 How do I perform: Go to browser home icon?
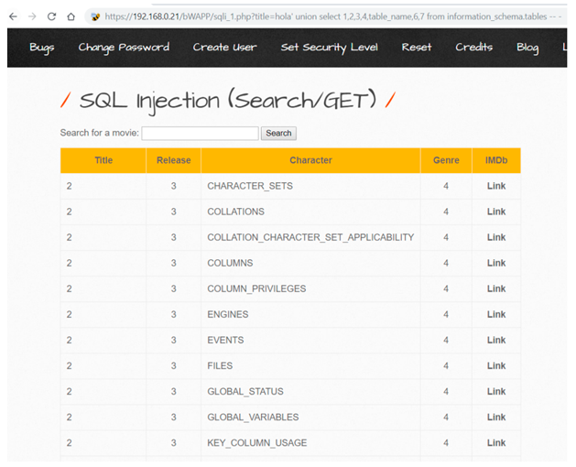(71, 16)
